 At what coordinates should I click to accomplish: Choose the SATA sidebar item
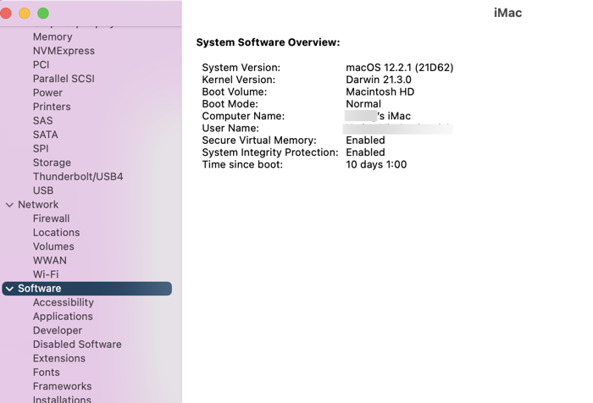pos(46,135)
